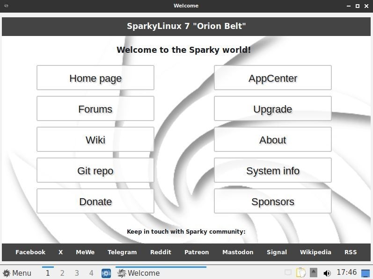Screen dimensions: 373x279
Task: Open the System info button
Action: point(272,171)
